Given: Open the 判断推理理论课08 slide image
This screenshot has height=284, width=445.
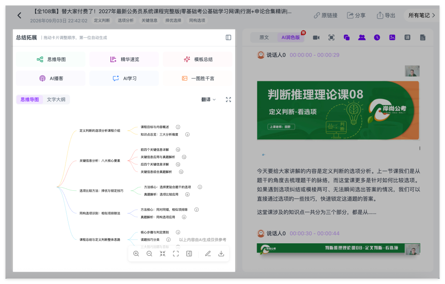Looking at the screenshot, I should (x=338, y=111).
